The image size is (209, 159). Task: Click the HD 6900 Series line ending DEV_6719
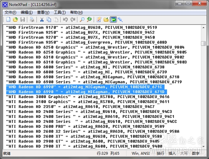click(x=94, y=82)
